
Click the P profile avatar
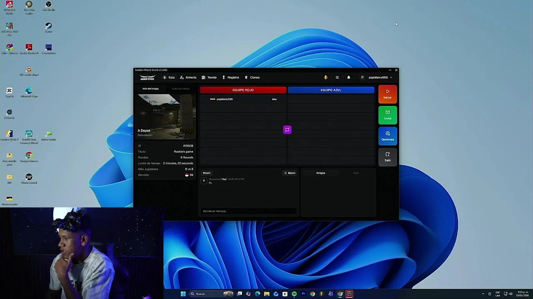pos(362,77)
